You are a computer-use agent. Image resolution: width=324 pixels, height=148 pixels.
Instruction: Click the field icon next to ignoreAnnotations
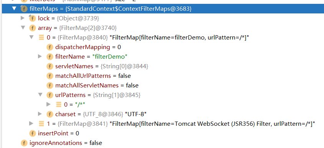[24, 143]
